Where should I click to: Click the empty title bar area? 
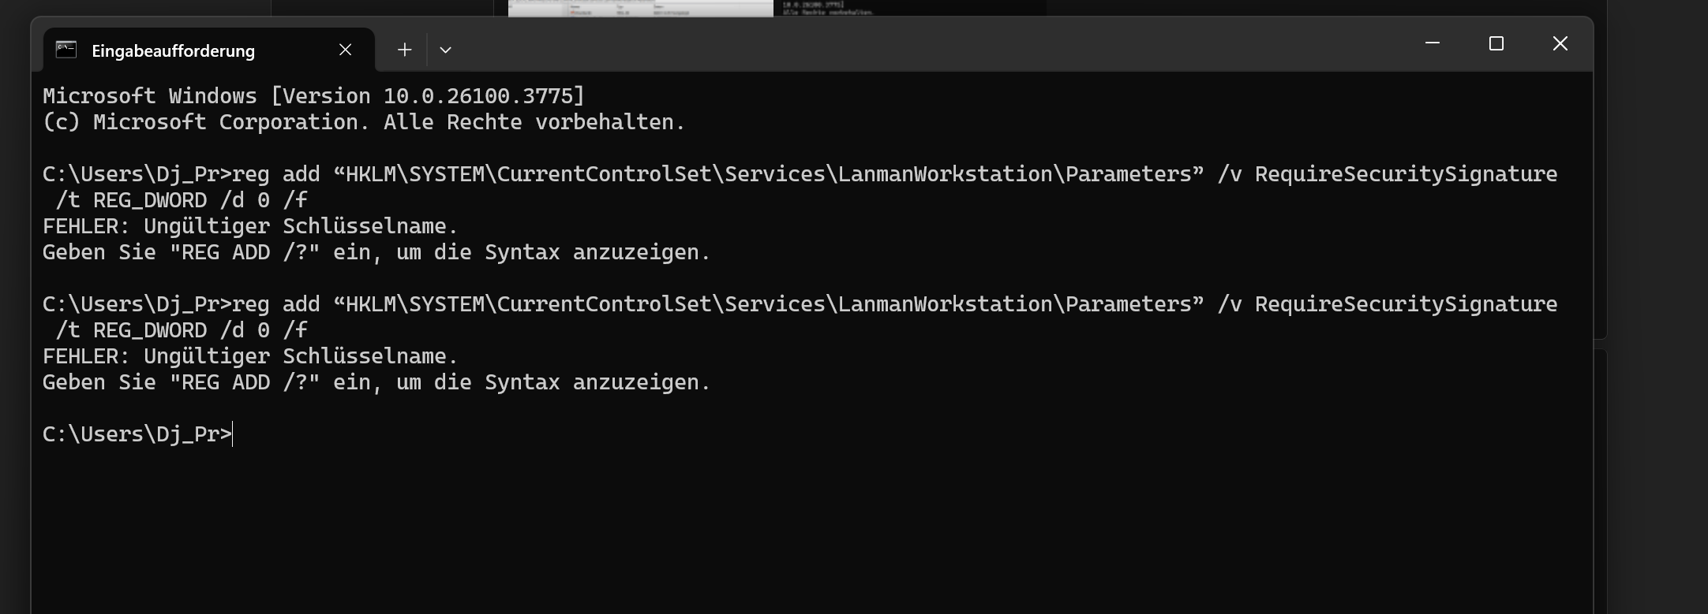coord(931,44)
